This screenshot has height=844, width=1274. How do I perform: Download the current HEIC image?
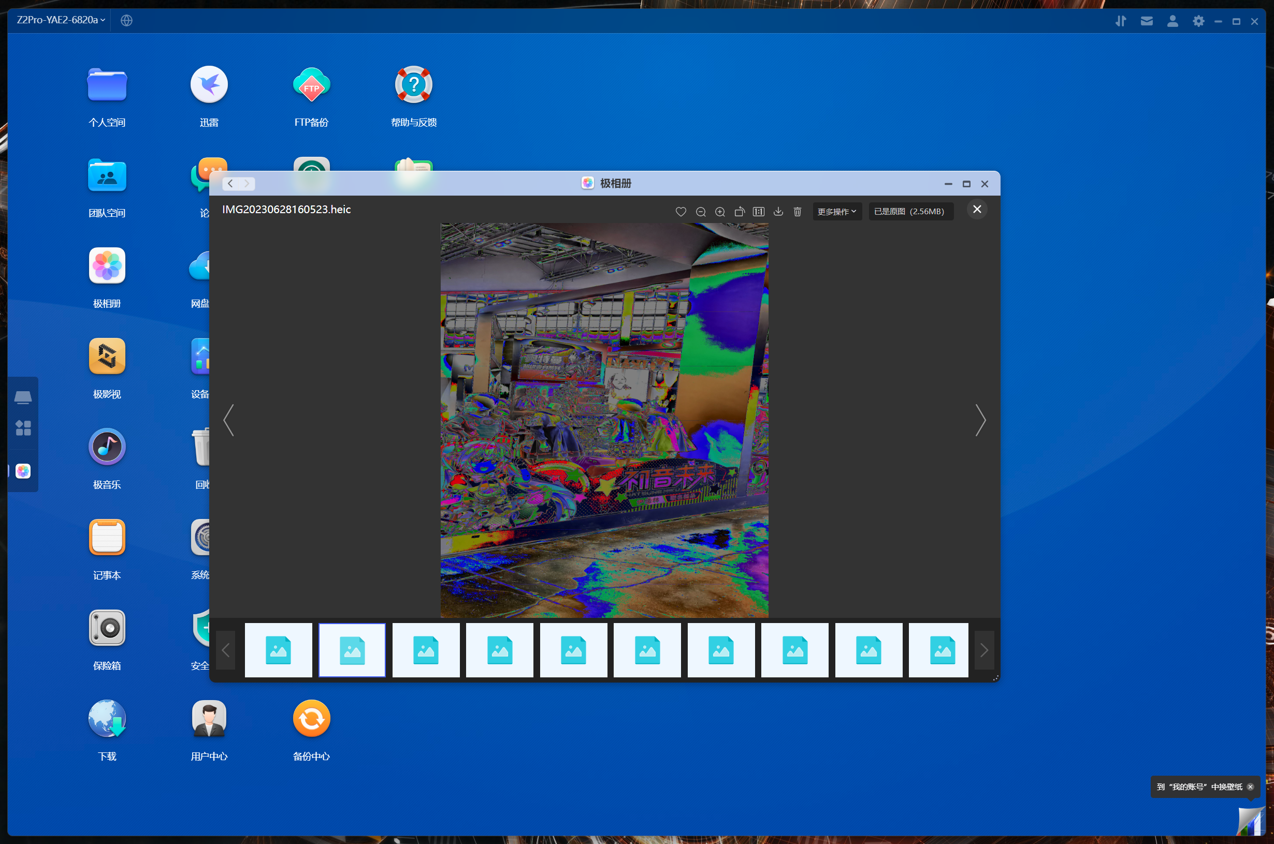point(778,212)
